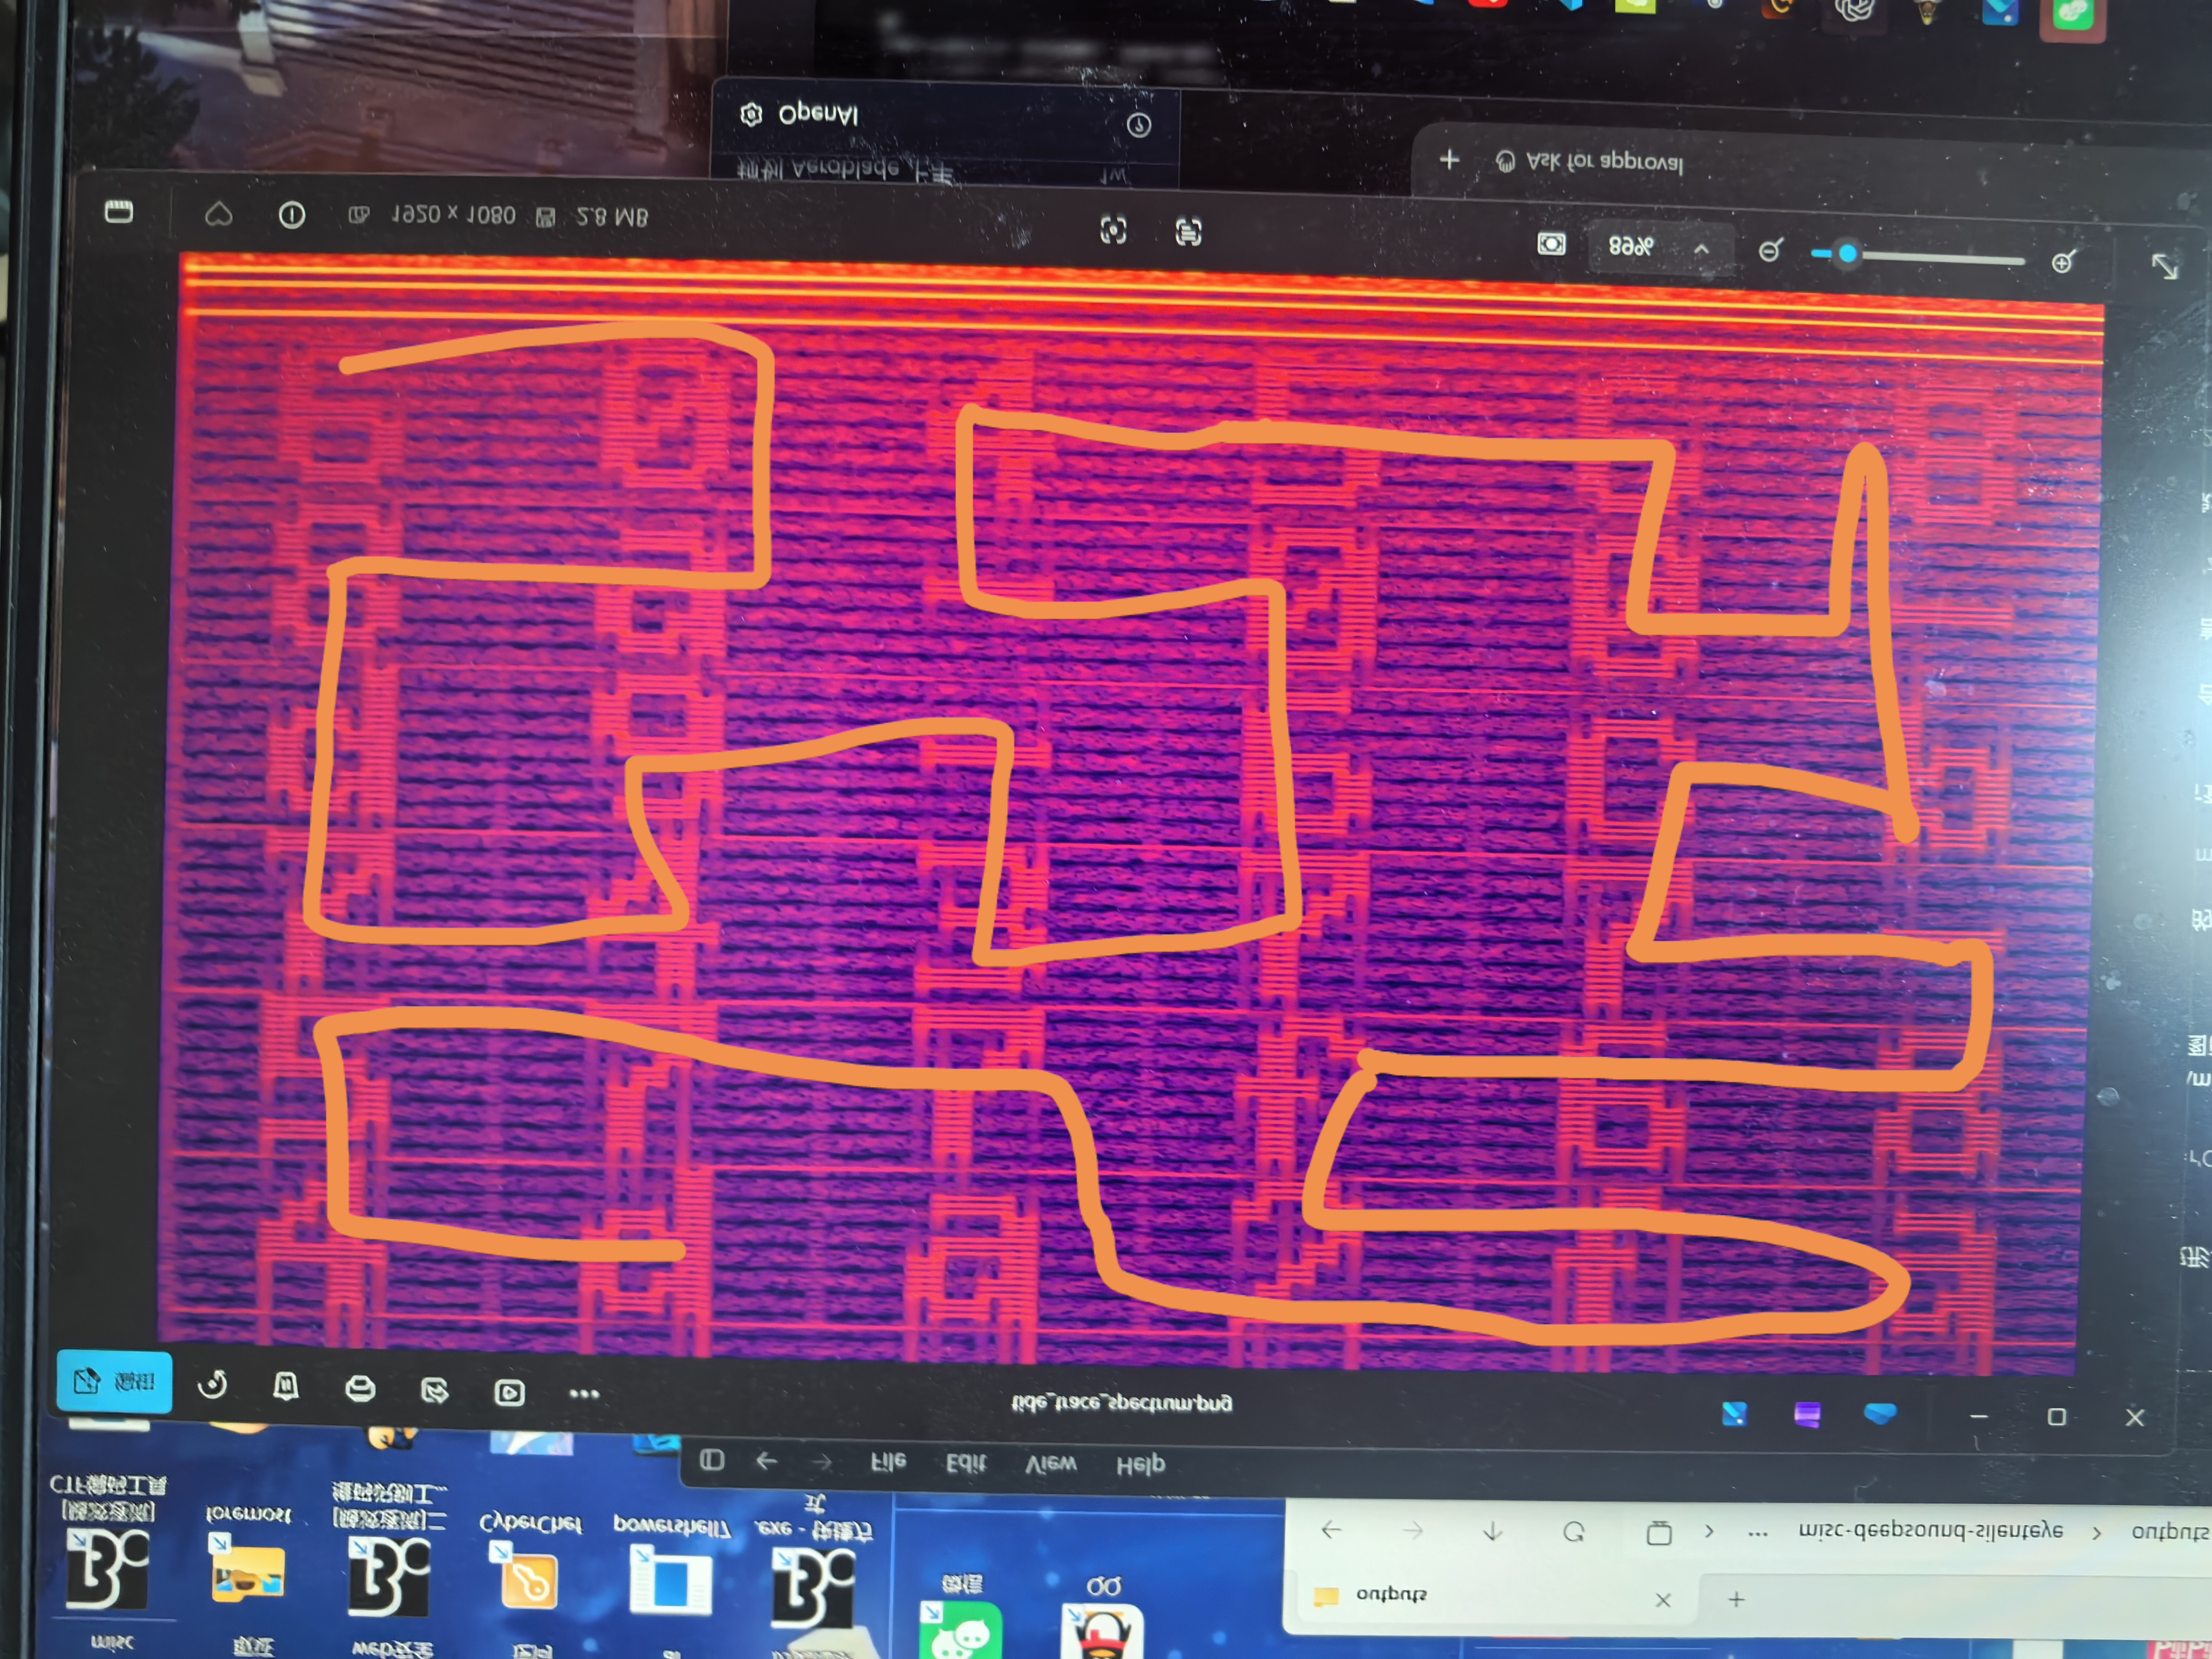This screenshot has height=1659, width=2212.
Task: Open the Help menu
Action: [x=1141, y=1465]
